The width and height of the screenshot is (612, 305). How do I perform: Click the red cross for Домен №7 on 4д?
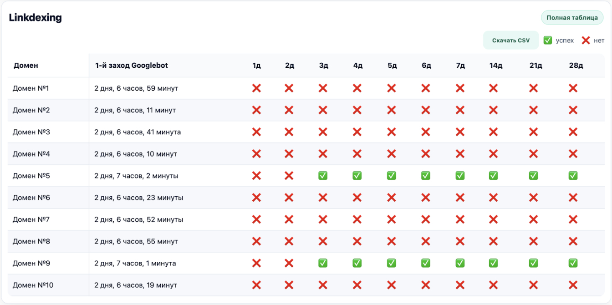[x=357, y=220]
